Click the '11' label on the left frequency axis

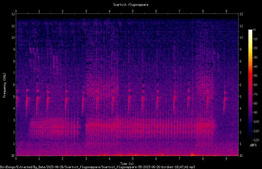pyautogui.click(x=13, y=26)
